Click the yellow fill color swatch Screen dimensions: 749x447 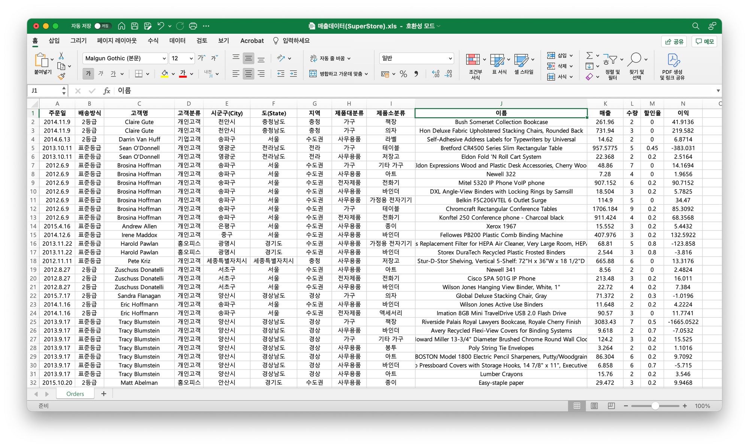pyautogui.click(x=165, y=74)
